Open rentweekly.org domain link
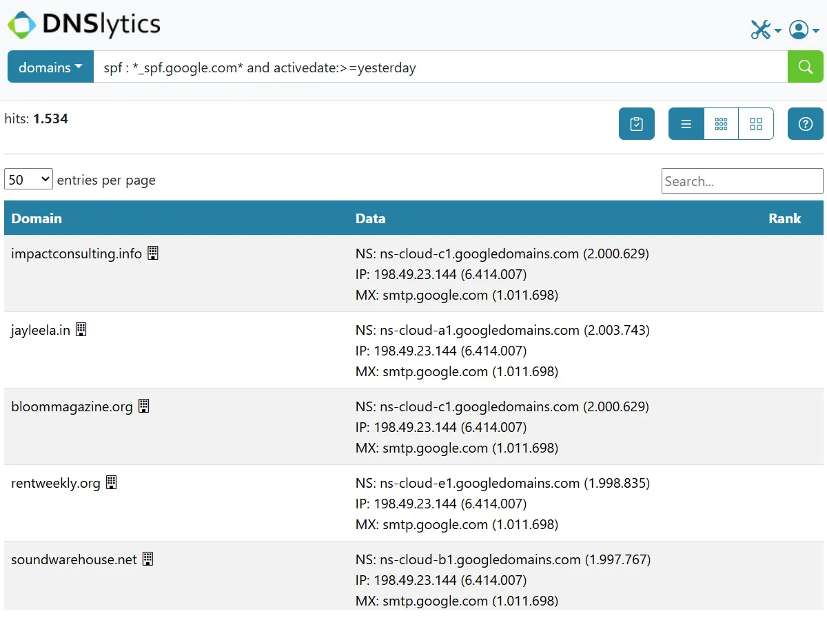 56,483
